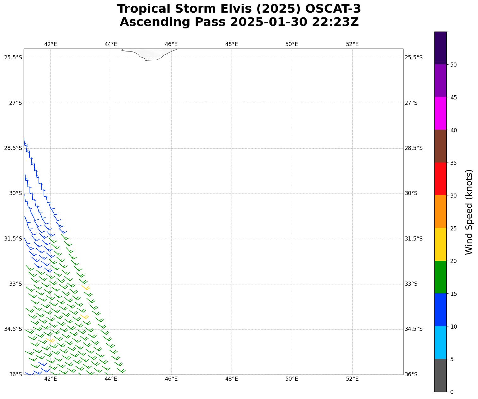Select the green 15-20 knot colorbar band
The image size is (478, 399).
point(440,277)
